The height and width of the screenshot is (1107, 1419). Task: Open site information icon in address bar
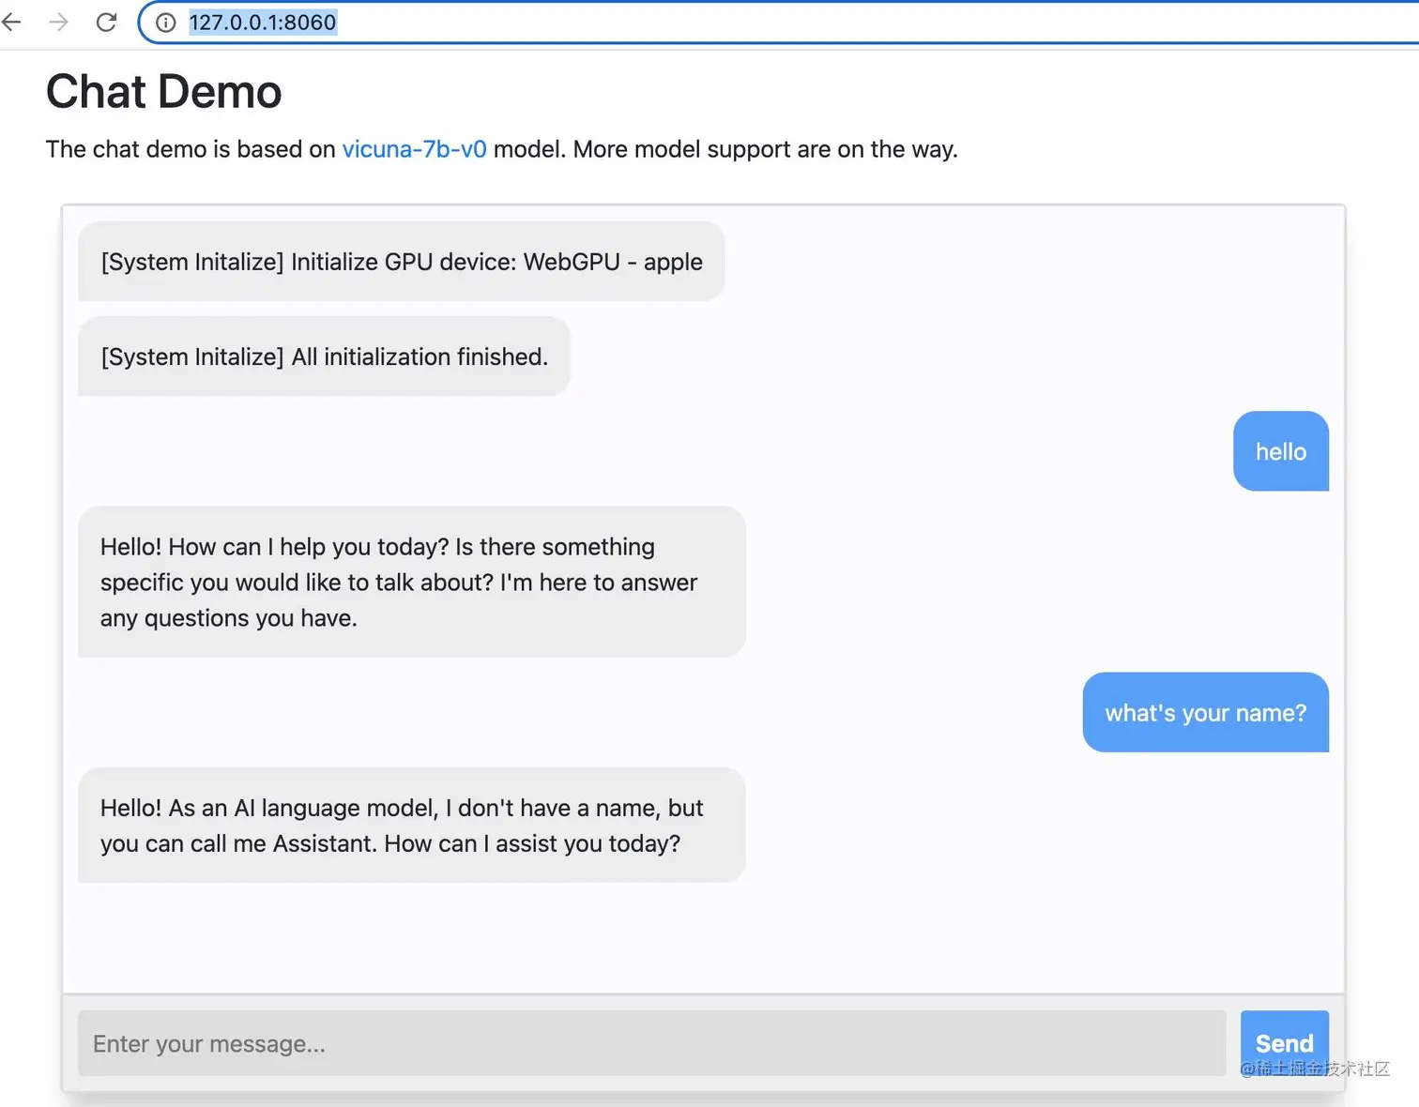pyautogui.click(x=166, y=23)
